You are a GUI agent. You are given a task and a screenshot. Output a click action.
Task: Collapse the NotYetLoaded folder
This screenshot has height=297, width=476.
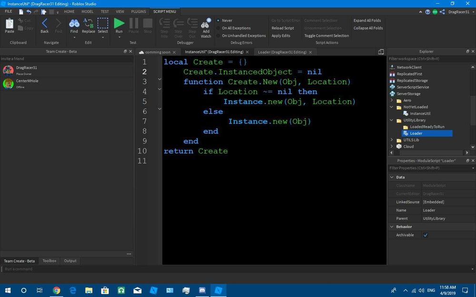coord(391,106)
